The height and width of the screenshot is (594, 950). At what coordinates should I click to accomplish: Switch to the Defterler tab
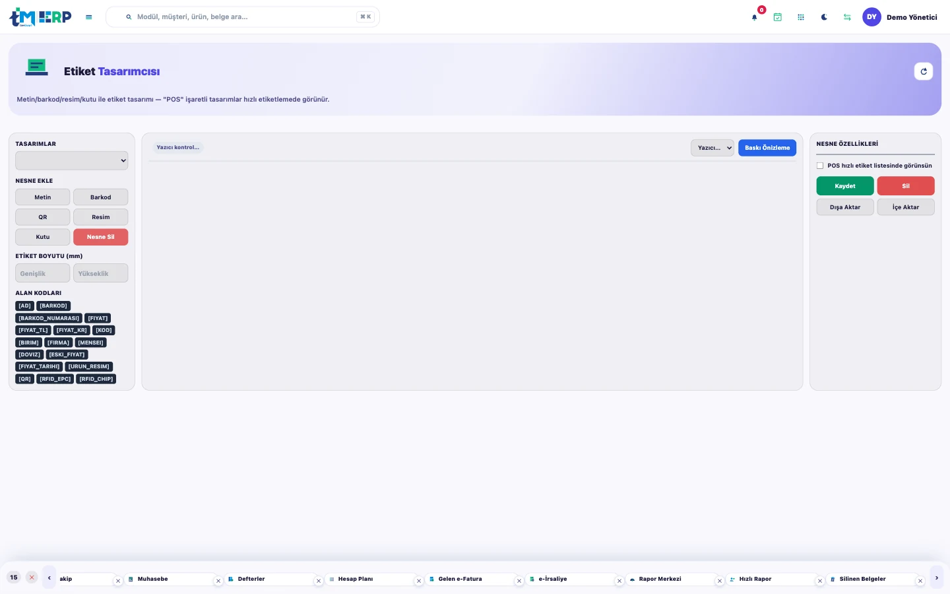point(270,579)
